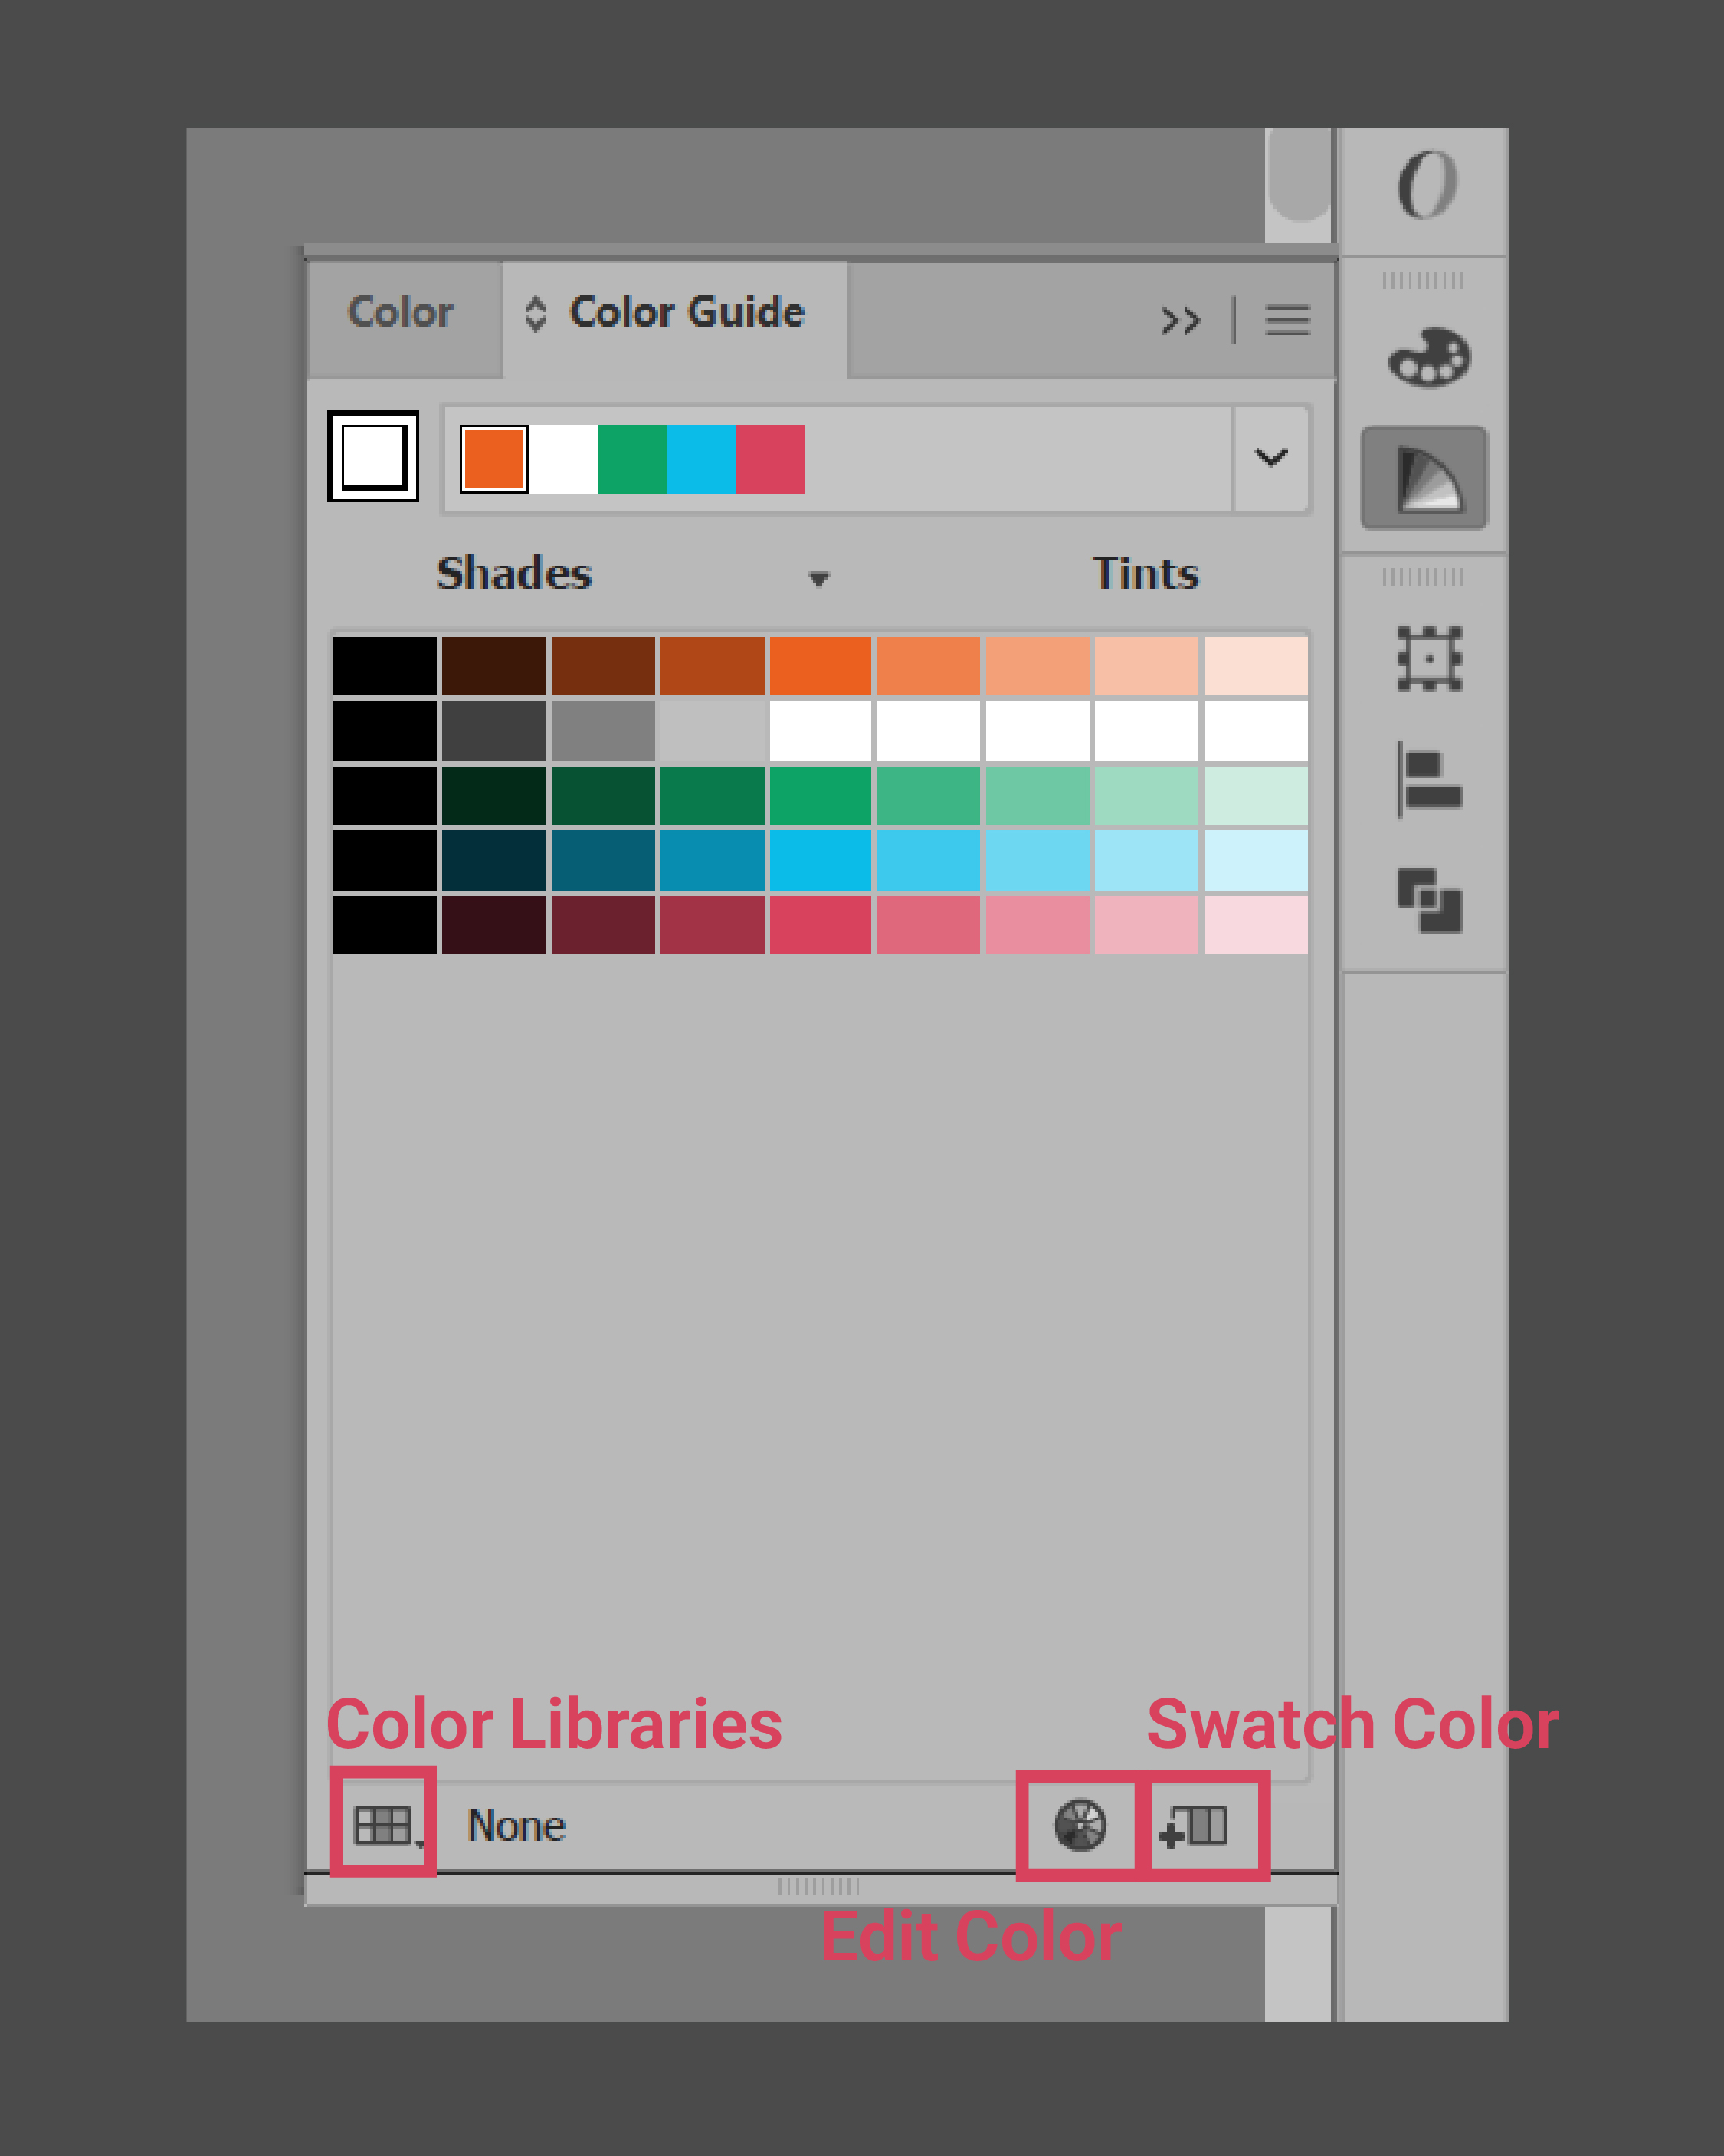Switch to the Color tab
Screen dimensions: 1724x2156
[x=401, y=312]
